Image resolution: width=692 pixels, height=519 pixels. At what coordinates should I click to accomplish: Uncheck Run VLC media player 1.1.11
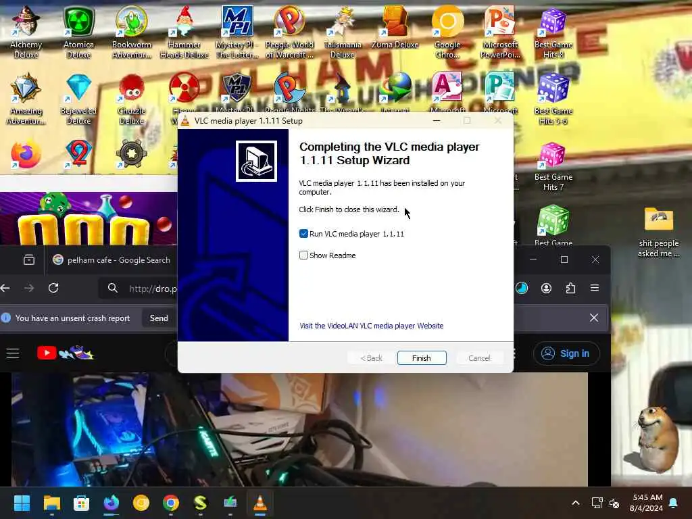(303, 233)
